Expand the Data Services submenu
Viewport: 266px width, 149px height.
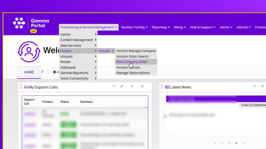[78, 45]
